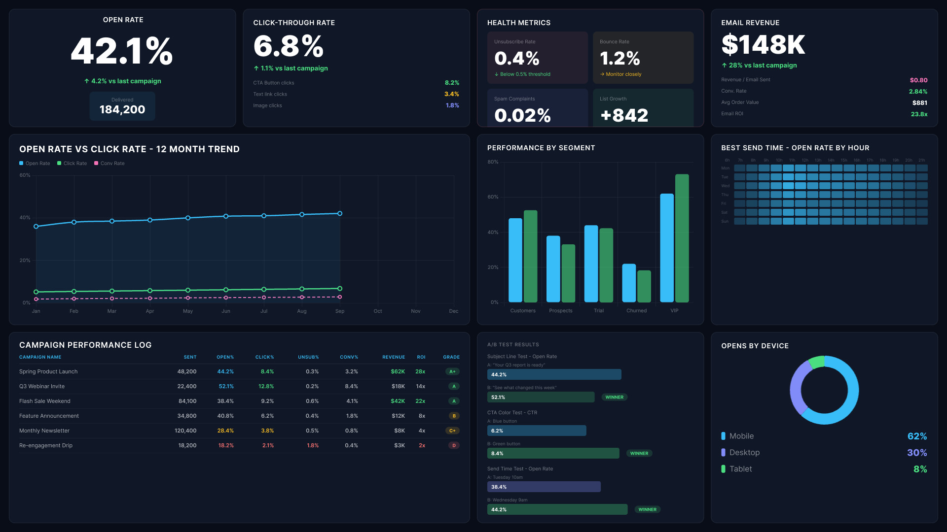Click the Churned segment blue bar

click(629, 283)
